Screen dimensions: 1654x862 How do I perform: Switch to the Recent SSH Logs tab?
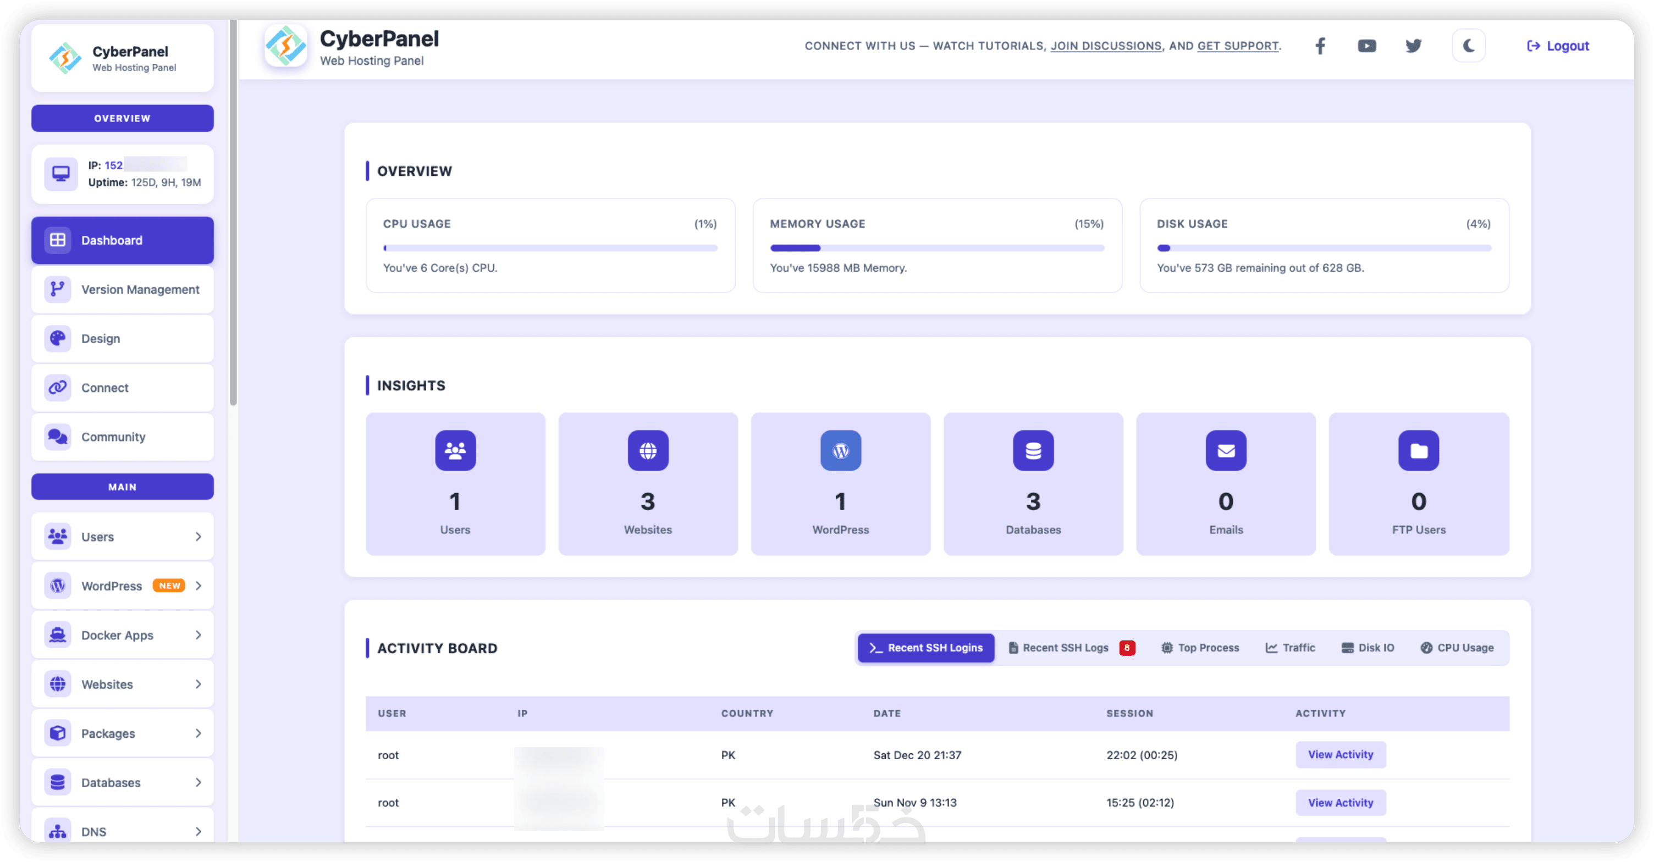point(1065,648)
